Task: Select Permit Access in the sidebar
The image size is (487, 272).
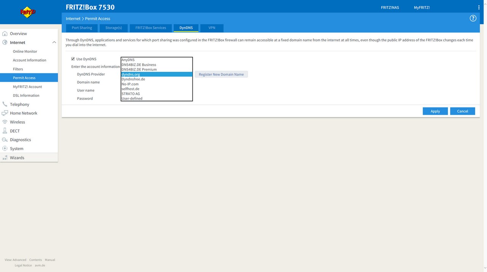Action: (29, 78)
